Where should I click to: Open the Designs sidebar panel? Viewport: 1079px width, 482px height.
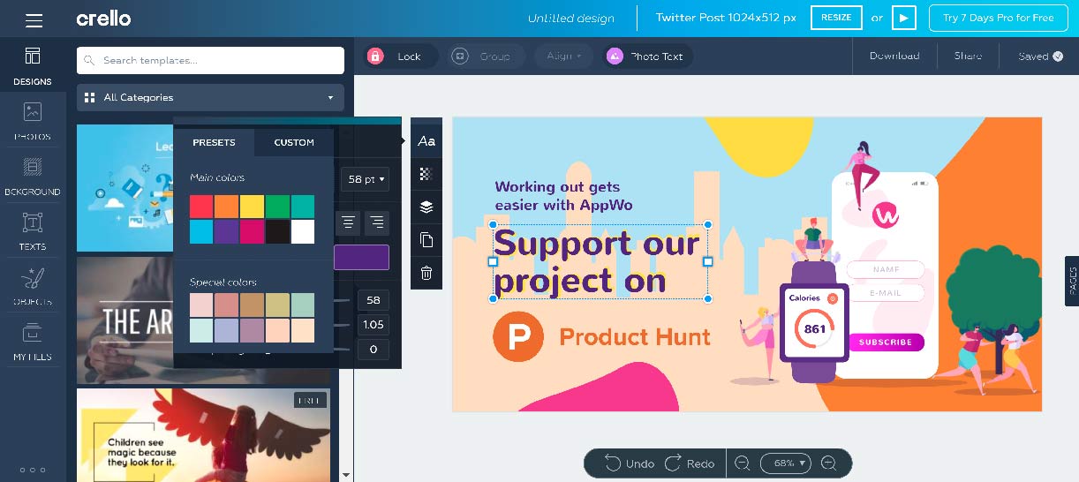click(33, 66)
